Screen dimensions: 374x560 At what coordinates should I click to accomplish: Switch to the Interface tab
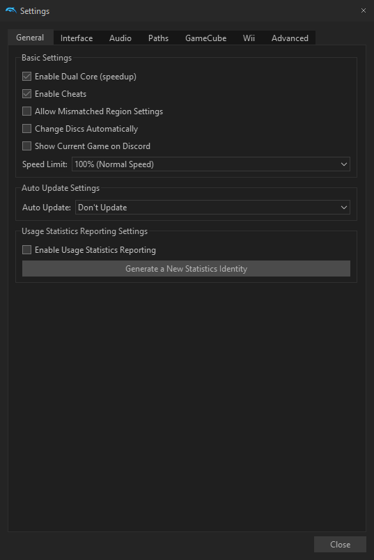pos(77,38)
